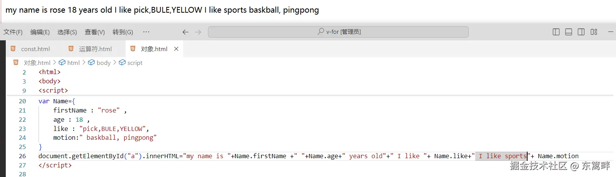Click the search magnifier icon in command center

321,31
